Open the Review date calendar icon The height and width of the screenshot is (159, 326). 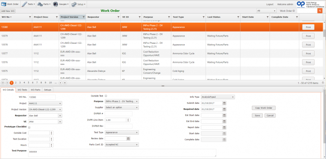coord(128,138)
